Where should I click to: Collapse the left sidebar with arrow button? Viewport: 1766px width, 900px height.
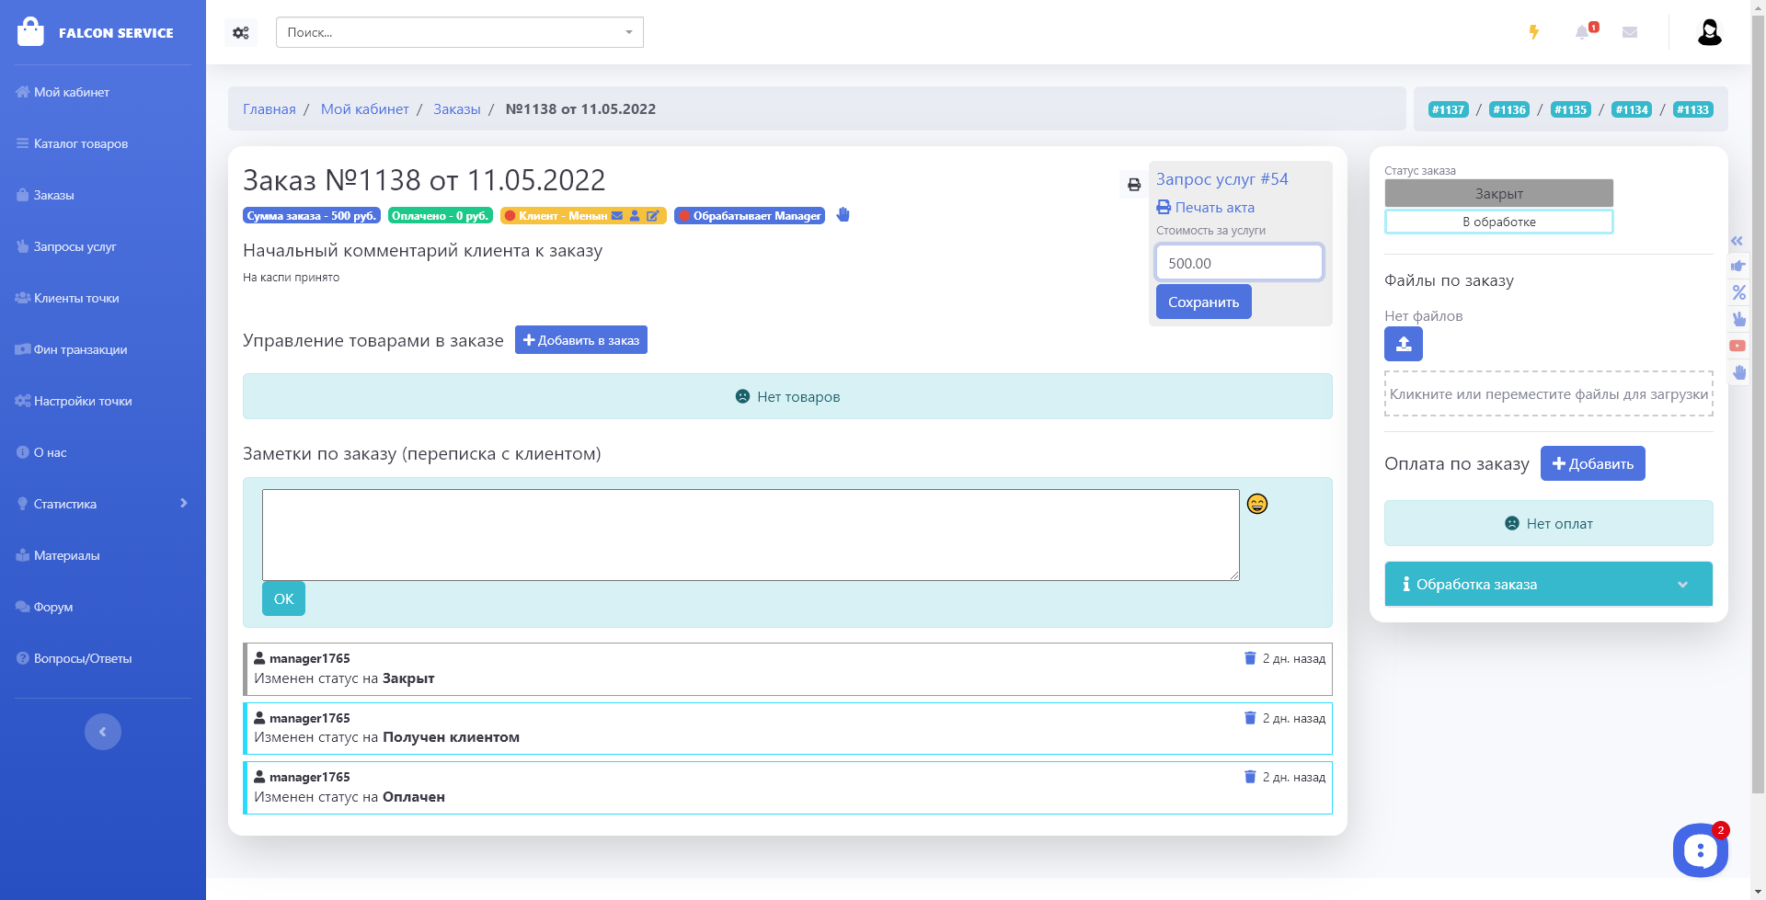103,732
